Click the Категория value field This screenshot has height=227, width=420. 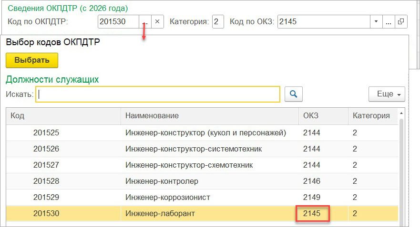coord(218,22)
